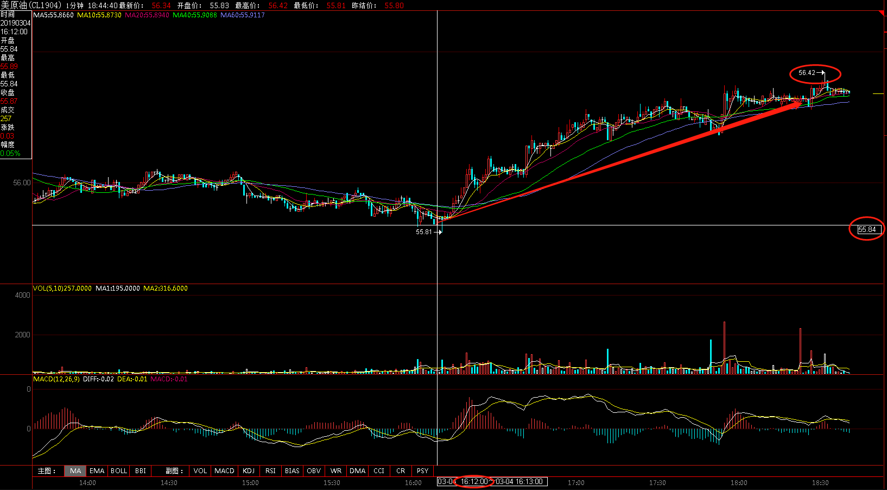The image size is (887, 490).
Task: Switch main chart to BOLL indicator
Action: (119, 471)
